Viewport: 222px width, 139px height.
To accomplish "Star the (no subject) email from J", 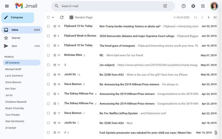I will (x=55, y=65).
